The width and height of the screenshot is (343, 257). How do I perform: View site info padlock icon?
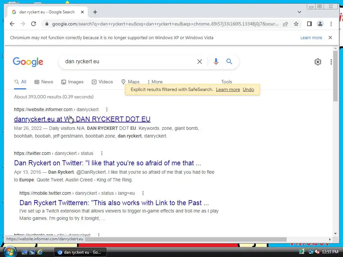[47, 24]
